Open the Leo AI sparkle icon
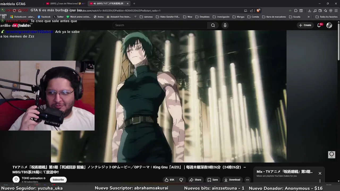 (x=325, y=11)
